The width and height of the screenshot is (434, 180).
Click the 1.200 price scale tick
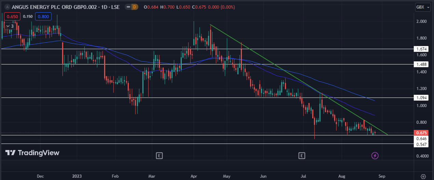422,89
